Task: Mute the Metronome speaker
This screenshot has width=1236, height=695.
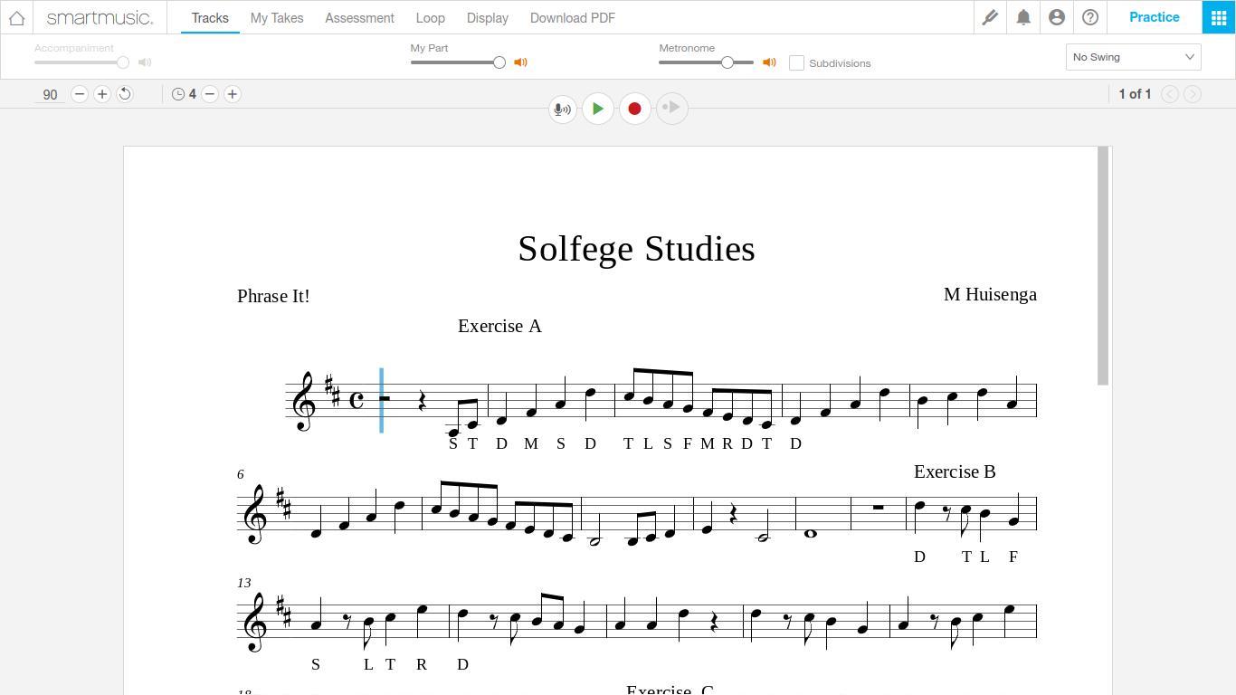Action: tap(769, 62)
